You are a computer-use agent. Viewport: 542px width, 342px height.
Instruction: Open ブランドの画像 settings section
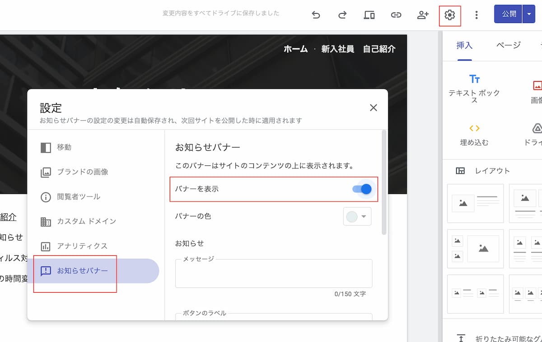pos(82,172)
